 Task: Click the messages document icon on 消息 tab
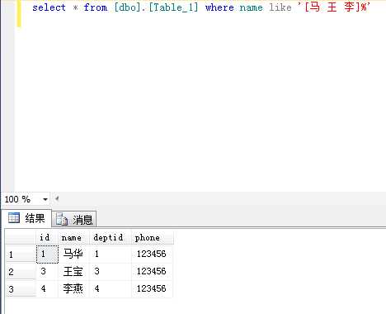(x=62, y=219)
